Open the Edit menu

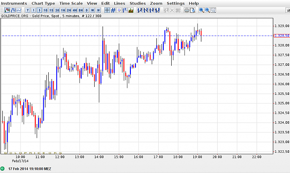[x=105, y=3]
